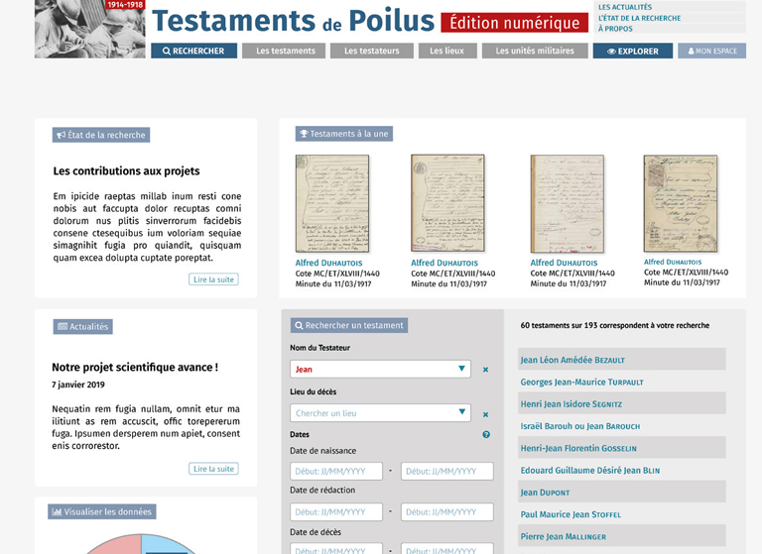Click the Actualités panel label
Screen dimensions: 762x554
coord(83,327)
